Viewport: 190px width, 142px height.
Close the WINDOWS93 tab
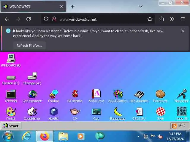coord(61,7)
